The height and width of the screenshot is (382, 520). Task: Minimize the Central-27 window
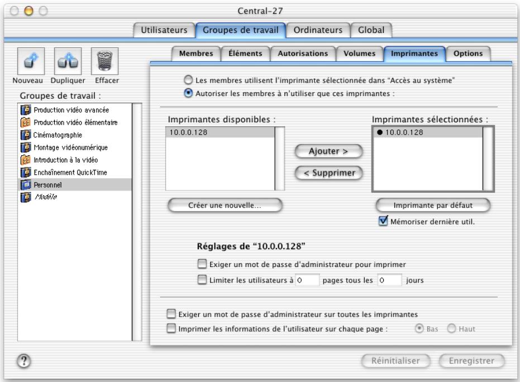click(x=29, y=11)
